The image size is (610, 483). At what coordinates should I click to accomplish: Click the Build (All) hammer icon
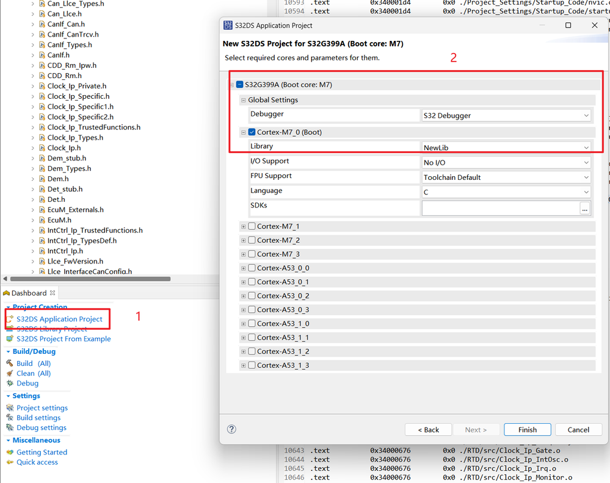10,363
